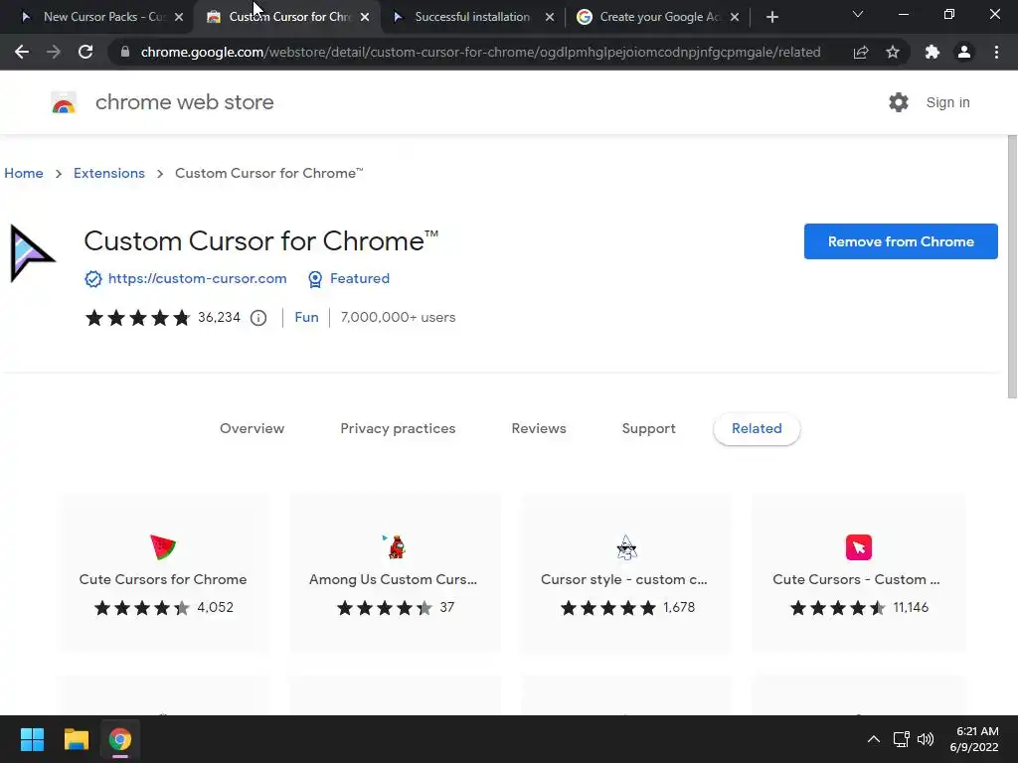Open the Chrome profile icon
Screen dimensions: 1018x763
pyautogui.click(x=964, y=52)
